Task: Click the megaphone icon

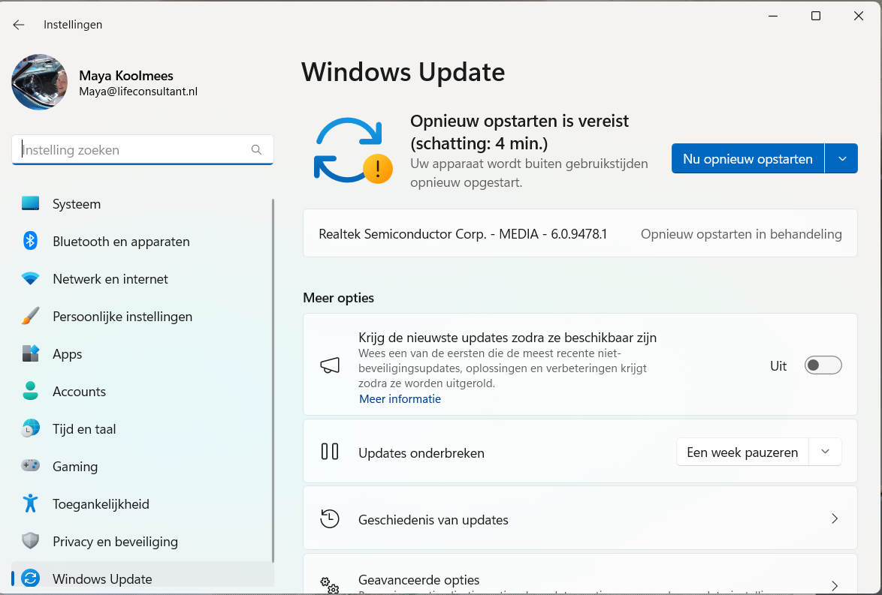Action: [x=331, y=365]
